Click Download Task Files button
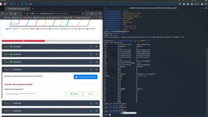Screen dimensions: 208x117 pos(85,77)
